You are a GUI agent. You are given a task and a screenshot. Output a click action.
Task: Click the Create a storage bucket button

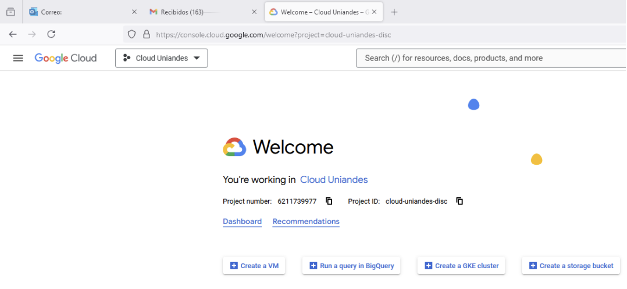[x=571, y=266]
